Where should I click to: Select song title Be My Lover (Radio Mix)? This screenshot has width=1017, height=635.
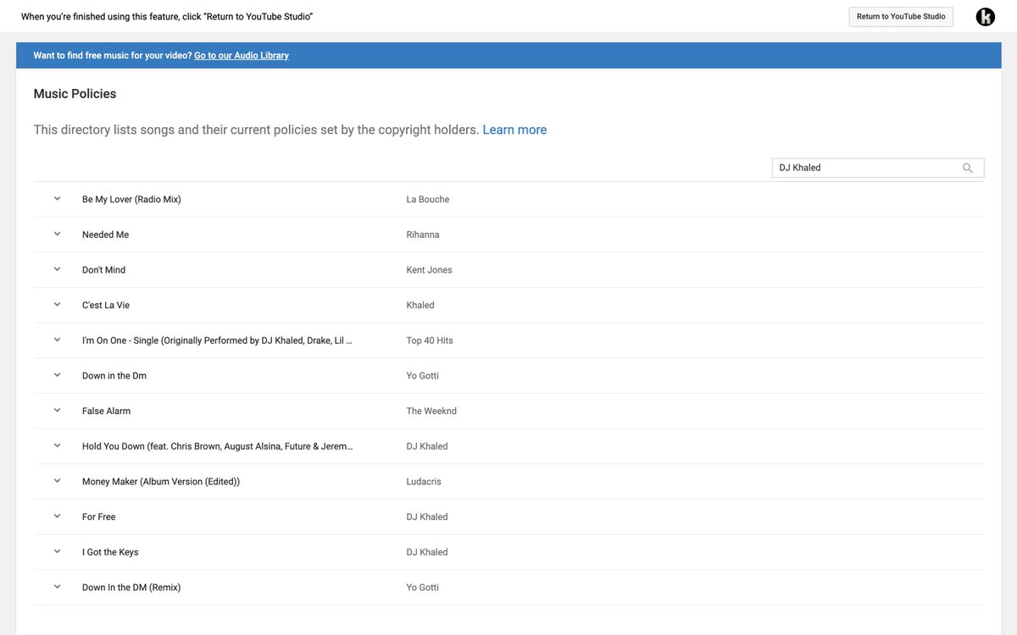pyautogui.click(x=131, y=200)
